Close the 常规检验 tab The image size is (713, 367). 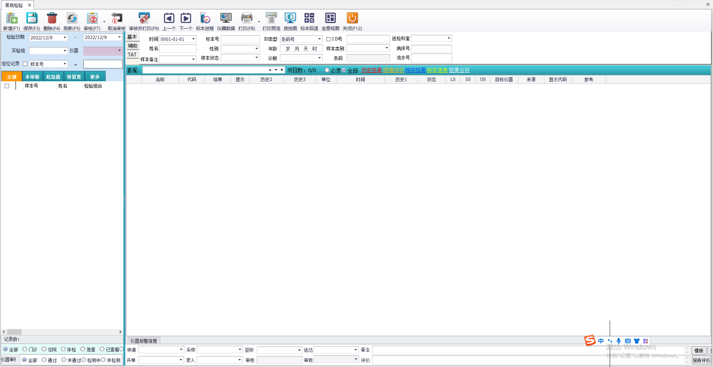(x=30, y=5)
